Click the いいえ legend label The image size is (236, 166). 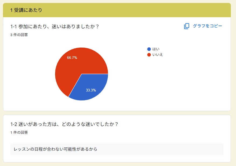158,55
